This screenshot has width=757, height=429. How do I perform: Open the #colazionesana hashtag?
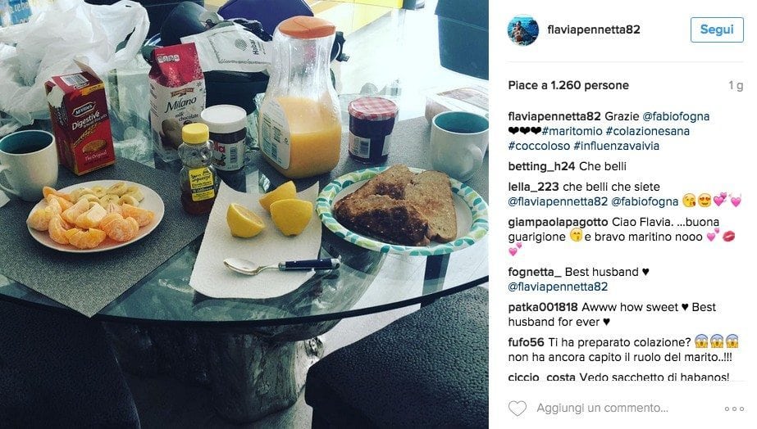[x=647, y=131]
